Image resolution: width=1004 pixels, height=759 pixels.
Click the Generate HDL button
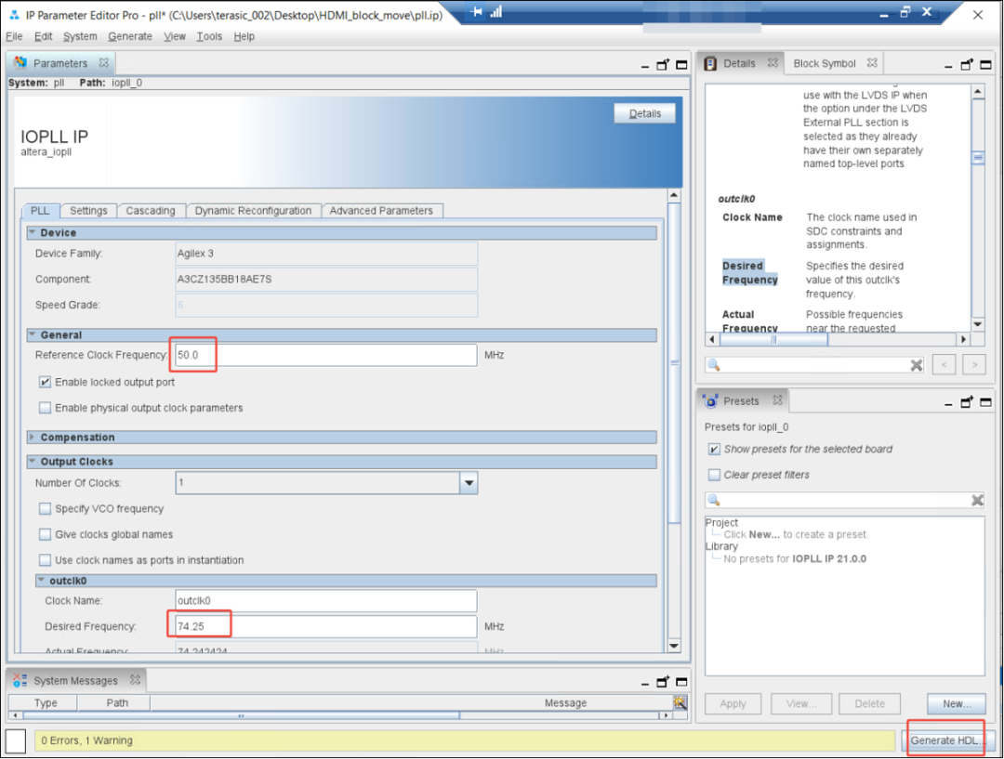[946, 740]
